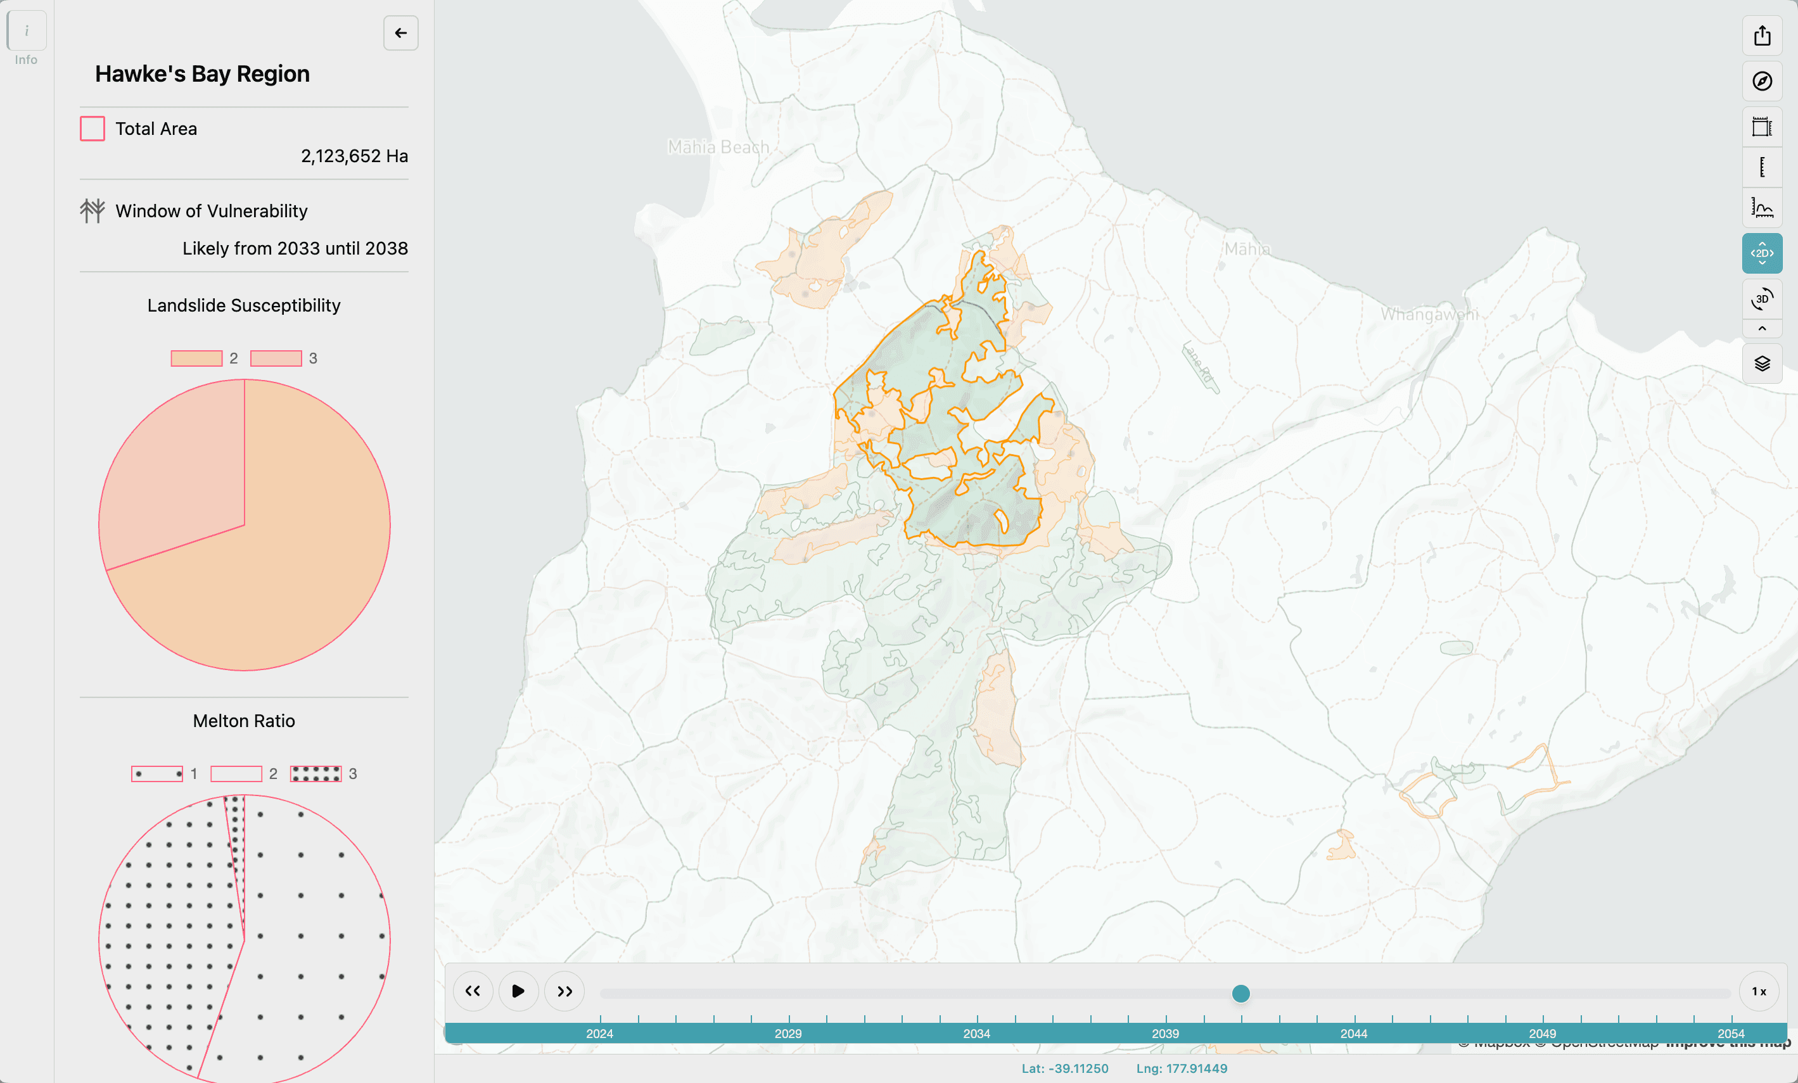The height and width of the screenshot is (1083, 1798).
Task: Click the Hawke's Bay Region heading
Action: 202,73
